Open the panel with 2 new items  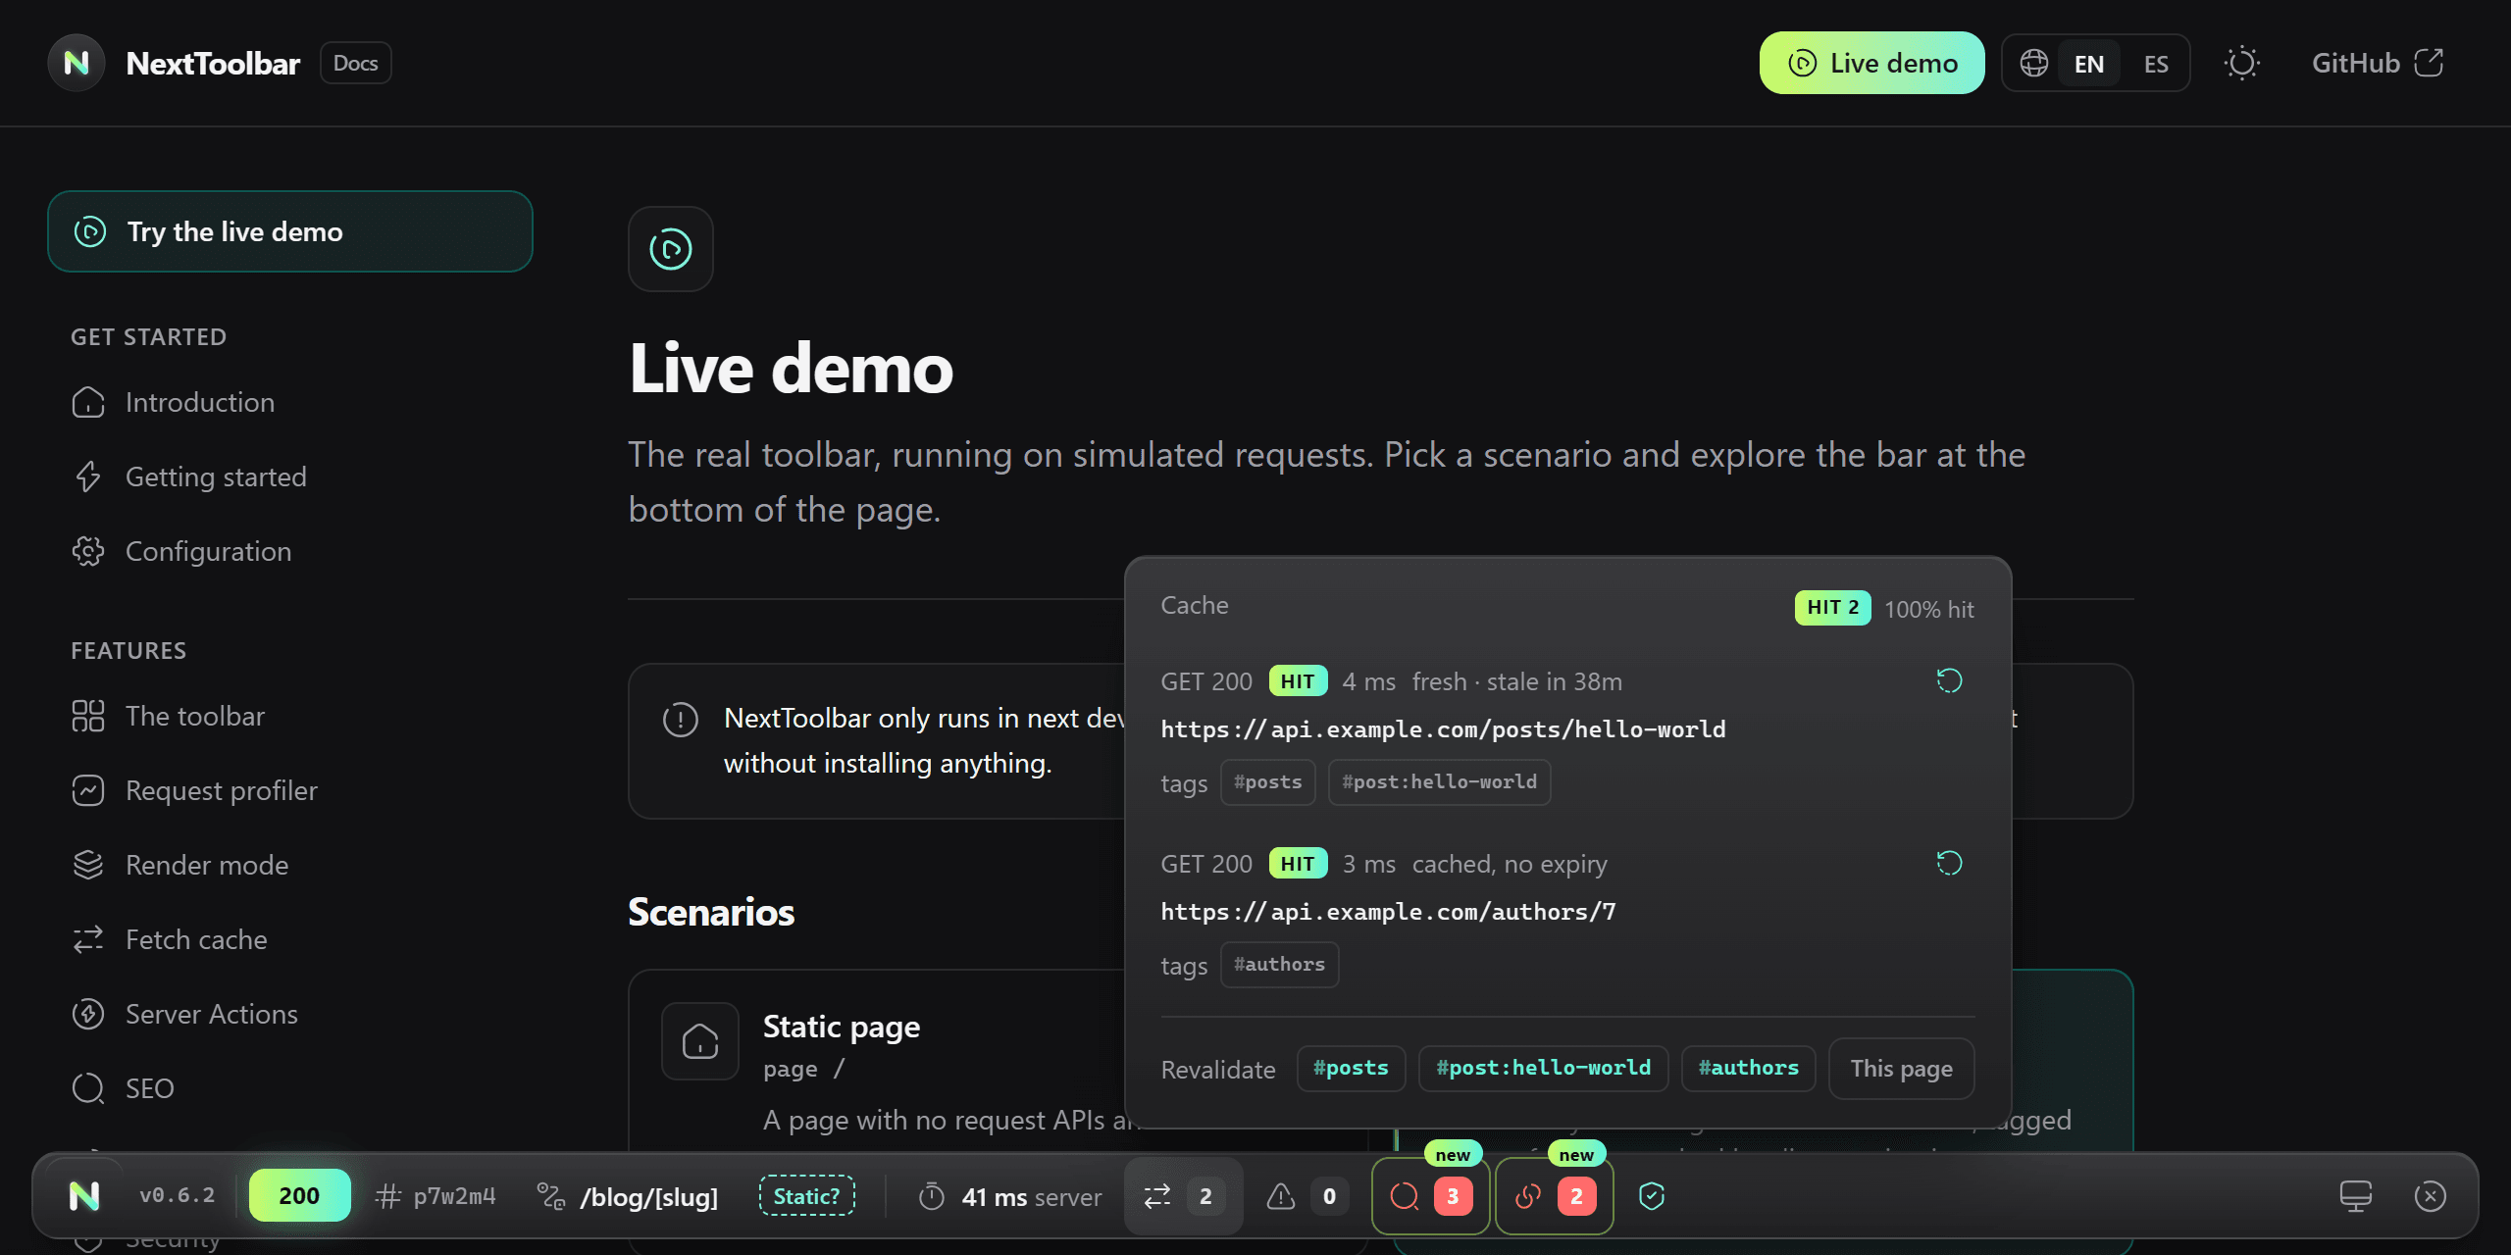(1555, 1196)
